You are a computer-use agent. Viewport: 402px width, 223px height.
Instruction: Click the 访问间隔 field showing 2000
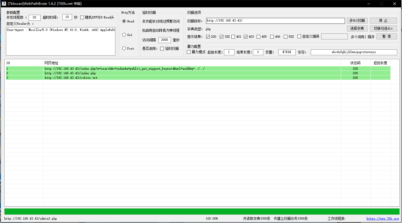(x=165, y=40)
